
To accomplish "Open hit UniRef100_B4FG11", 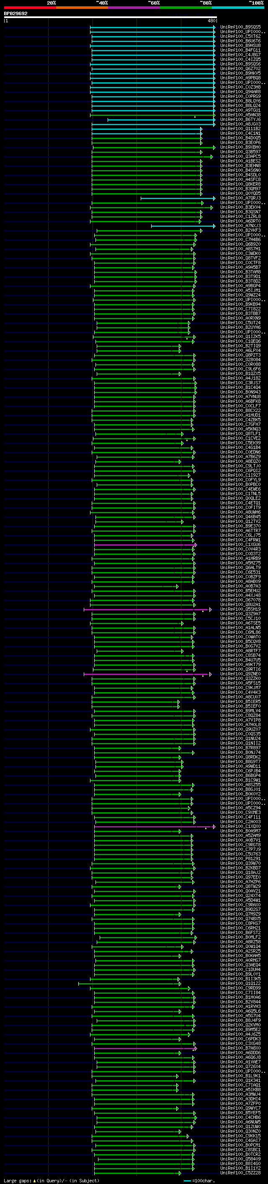I will [x=240, y=50].
